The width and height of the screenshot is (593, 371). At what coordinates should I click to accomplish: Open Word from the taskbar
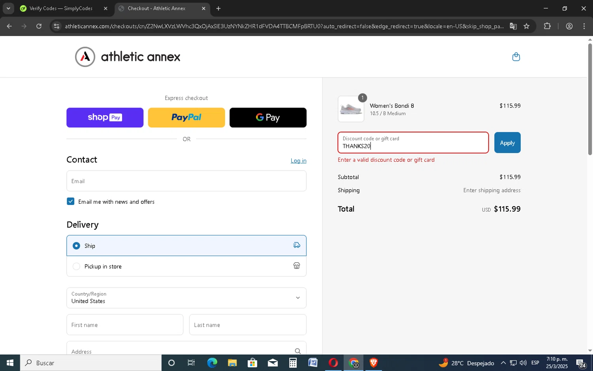(x=313, y=363)
